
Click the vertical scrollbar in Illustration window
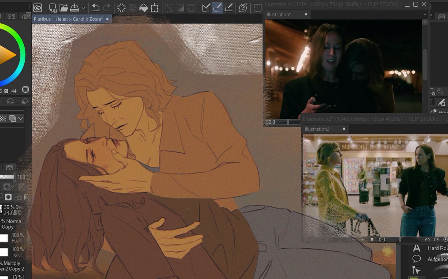point(425,65)
